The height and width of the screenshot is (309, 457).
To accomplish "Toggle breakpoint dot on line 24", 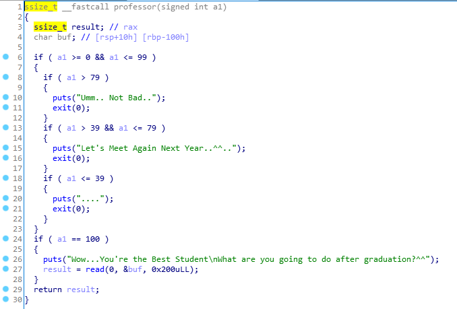I will (5, 238).
